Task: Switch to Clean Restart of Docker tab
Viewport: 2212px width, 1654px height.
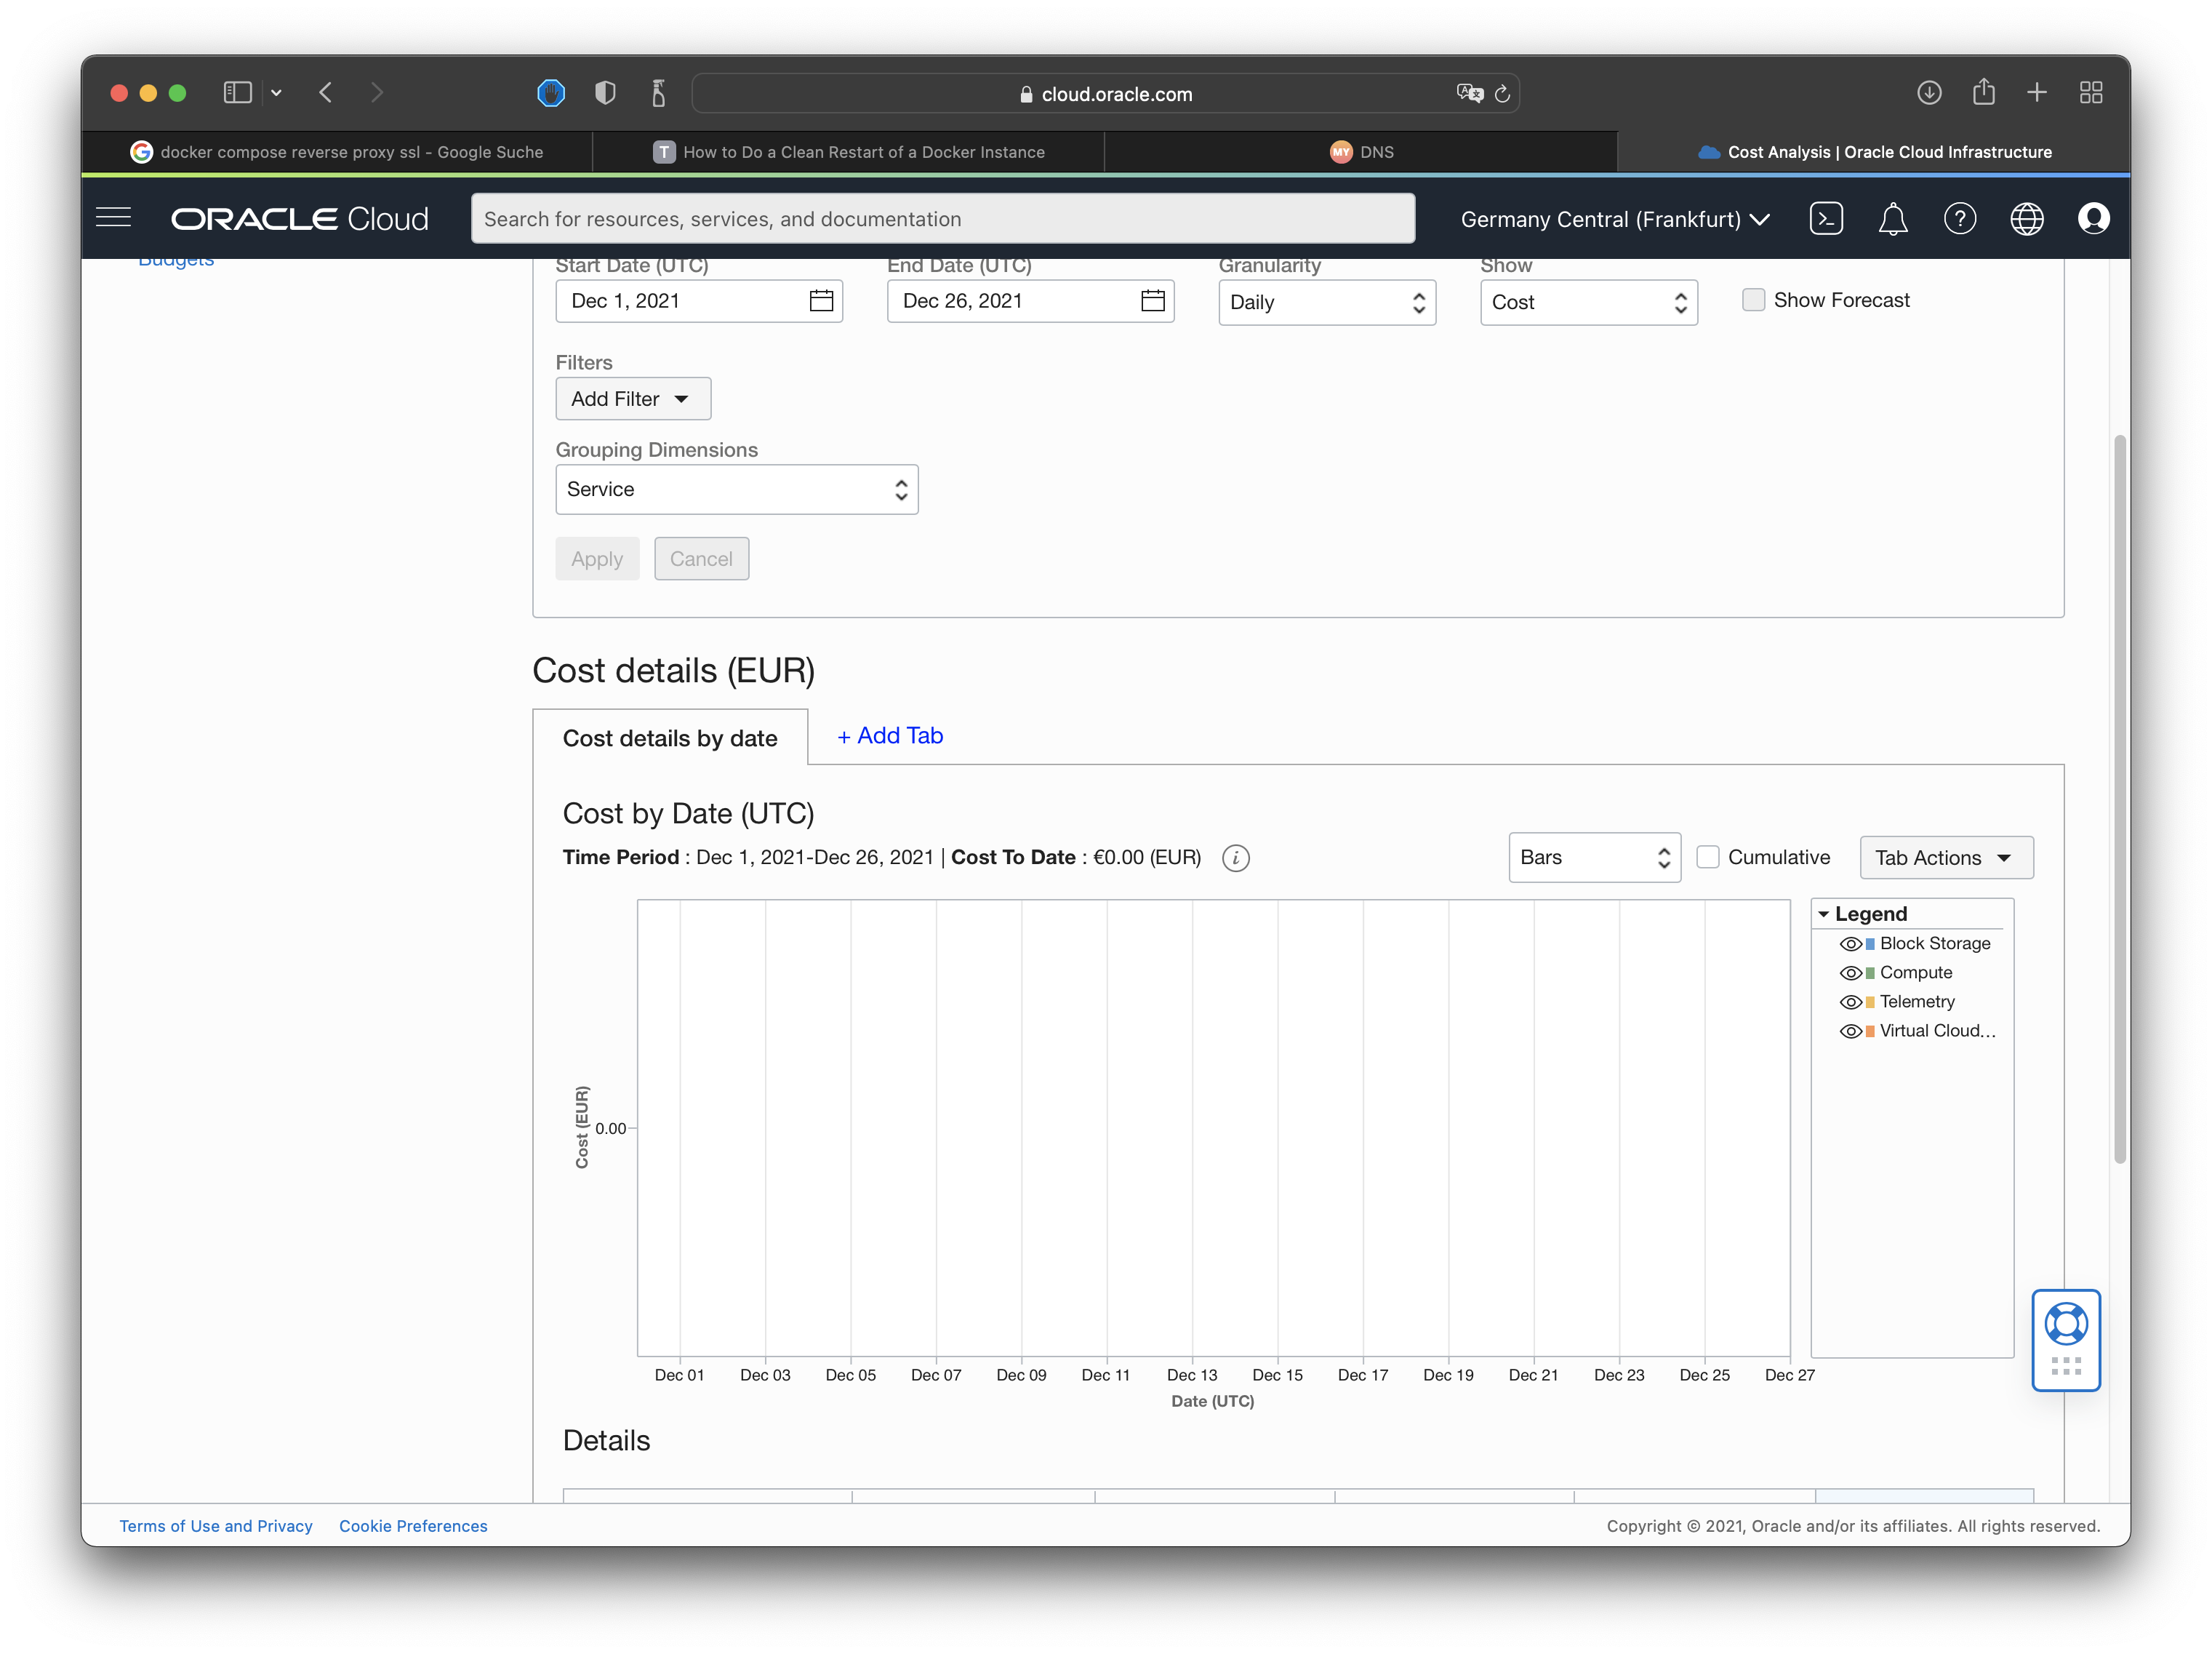Action: (x=849, y=152)
